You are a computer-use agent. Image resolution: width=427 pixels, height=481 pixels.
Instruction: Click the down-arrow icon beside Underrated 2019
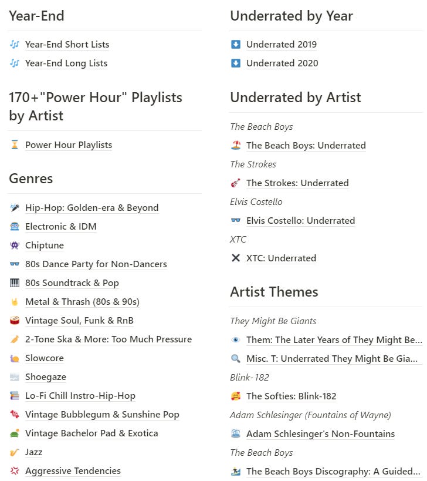pyautogui.click(x=236, y=45)
